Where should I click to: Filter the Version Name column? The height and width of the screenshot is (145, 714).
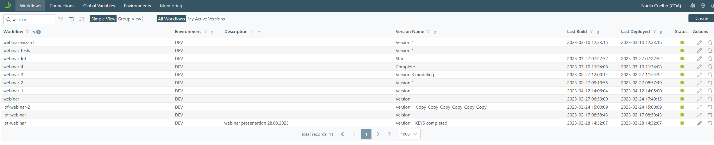click(x=429, y=32)
